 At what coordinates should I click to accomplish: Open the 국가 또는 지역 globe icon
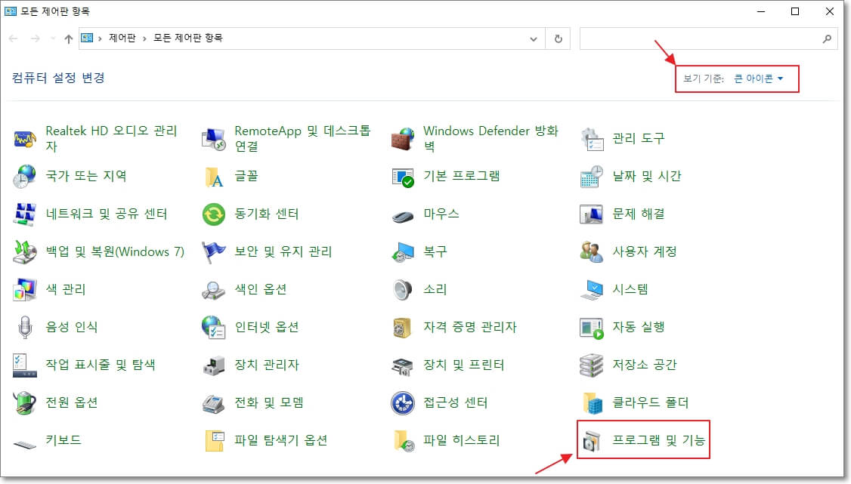point(25,177)
